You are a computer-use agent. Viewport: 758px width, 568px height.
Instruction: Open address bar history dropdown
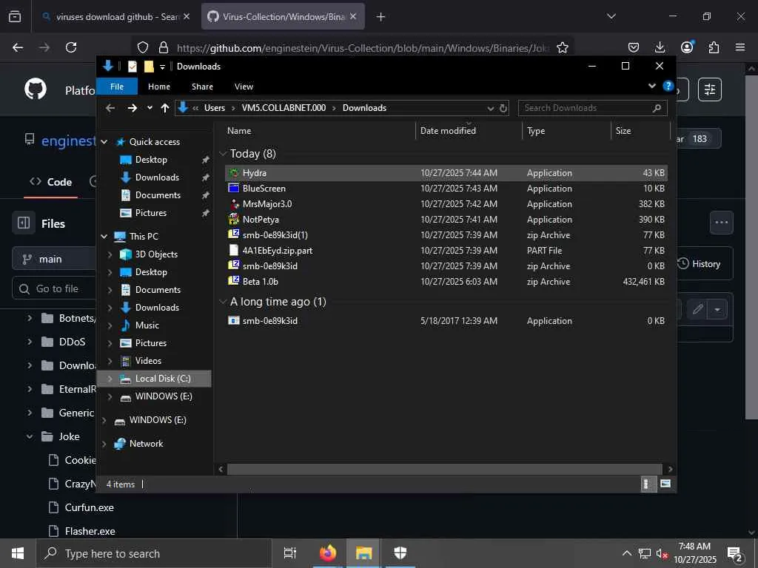pyautogui.click(x=491, y=108)
